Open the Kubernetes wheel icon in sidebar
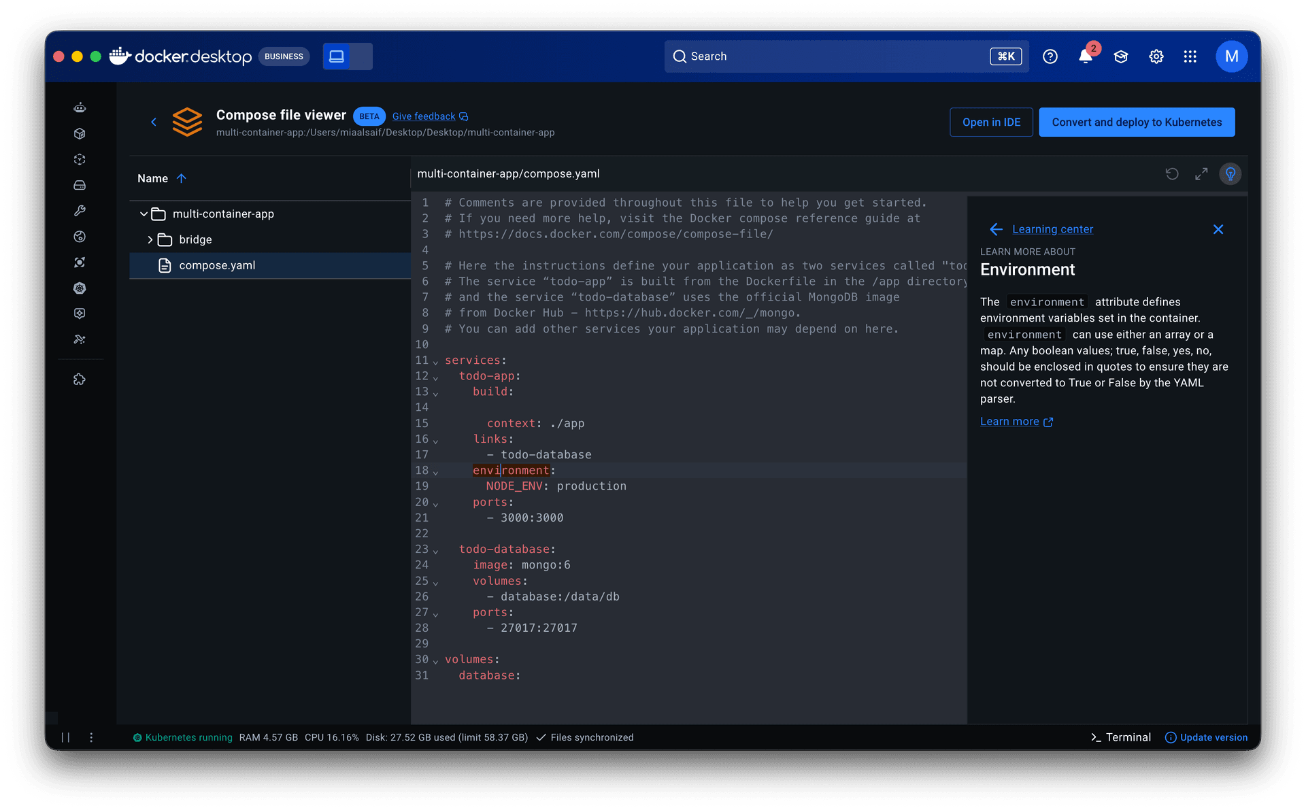 click(x=80, y=288)
